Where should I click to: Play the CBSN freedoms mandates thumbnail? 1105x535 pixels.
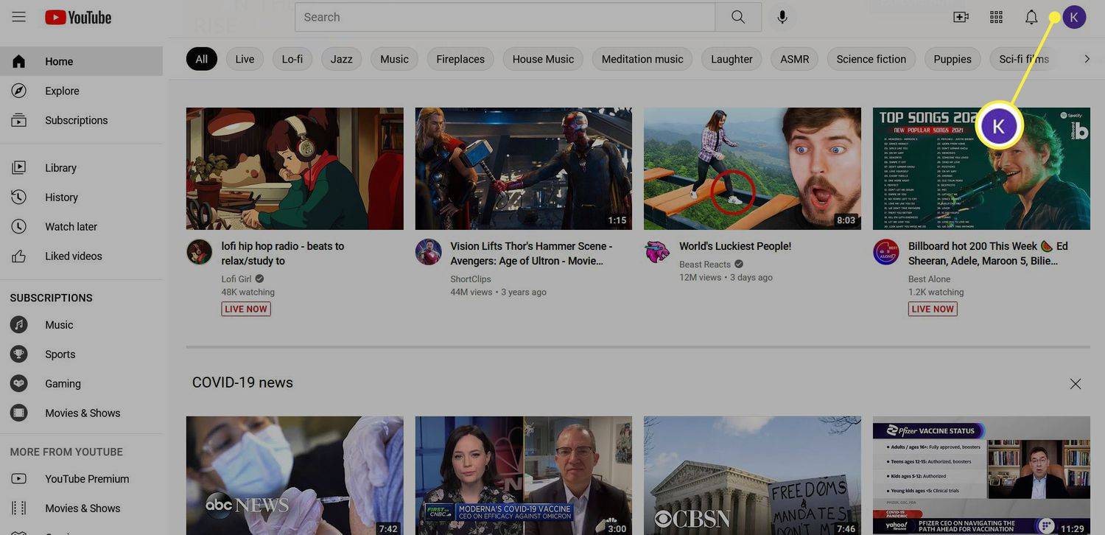tap(752, 475)
